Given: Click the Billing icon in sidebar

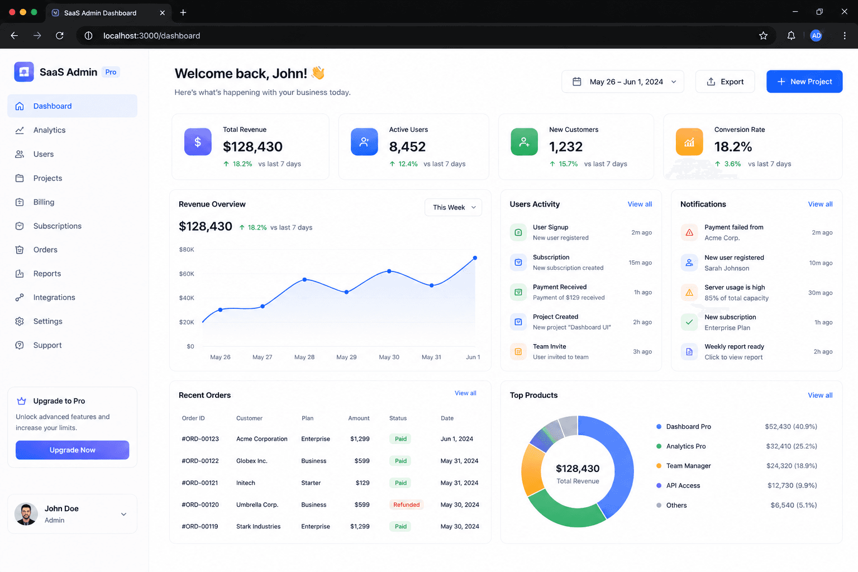Looking at the screenshot, I should coord(20,202).
